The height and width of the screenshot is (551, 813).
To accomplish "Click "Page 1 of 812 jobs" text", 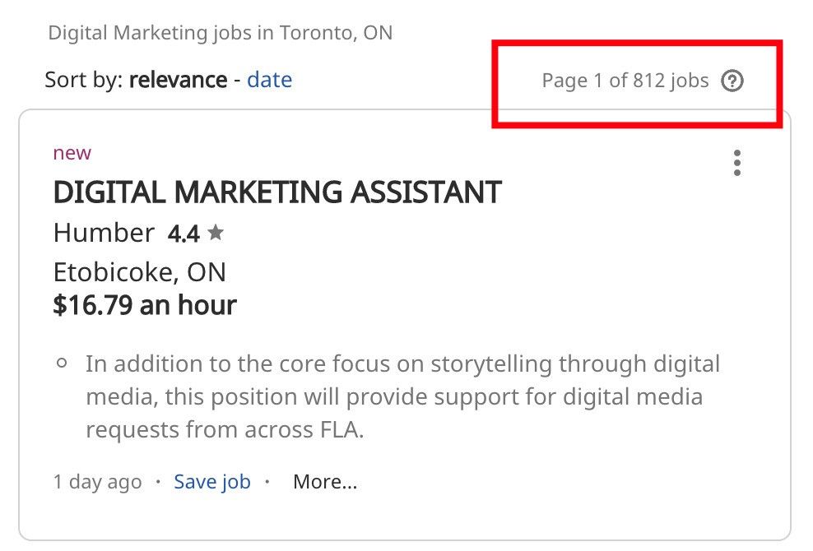I will click(625, 81).
